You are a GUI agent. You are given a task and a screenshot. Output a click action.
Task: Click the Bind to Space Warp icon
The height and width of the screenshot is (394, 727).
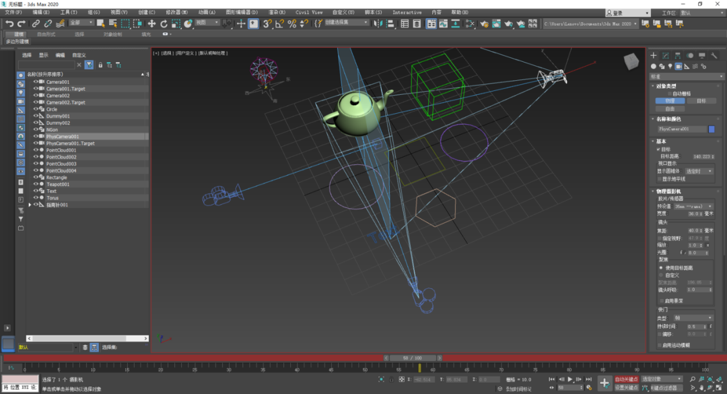[x=61, y=23]
